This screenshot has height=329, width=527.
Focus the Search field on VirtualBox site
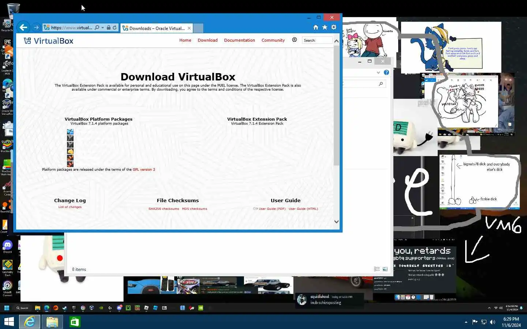[317, 40]
